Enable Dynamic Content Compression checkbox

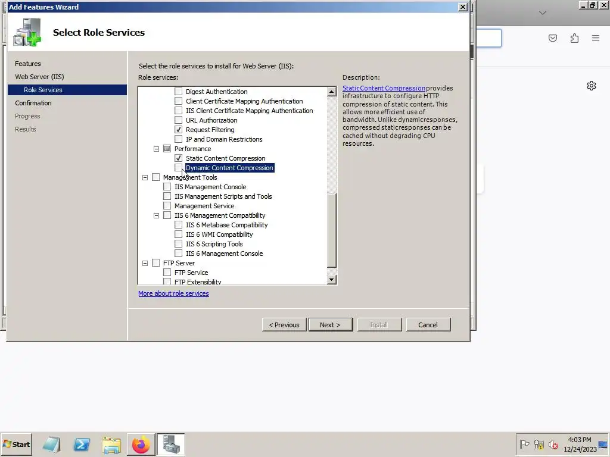coord(178,167)
